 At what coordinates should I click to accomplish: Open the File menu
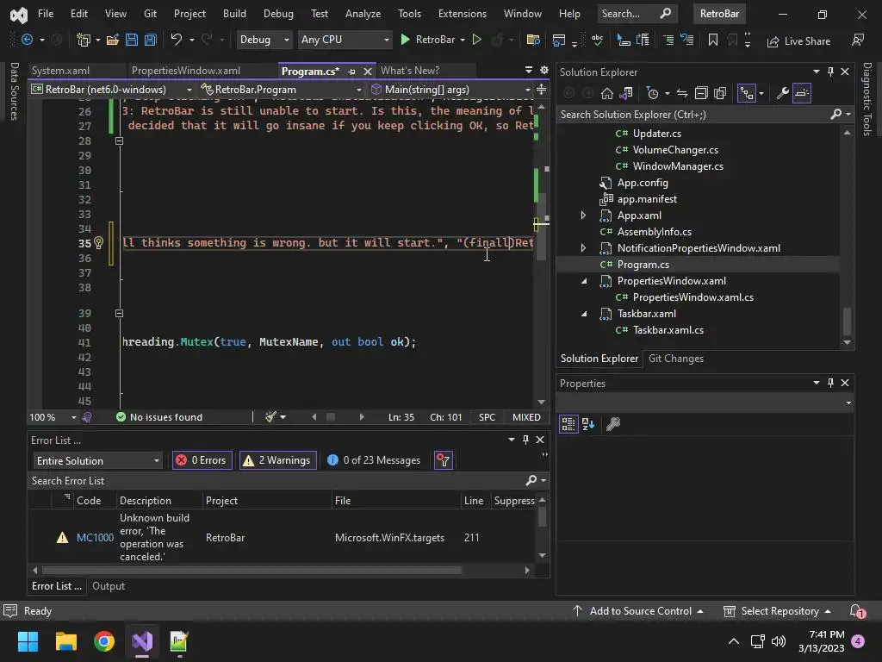coord(46,14)
